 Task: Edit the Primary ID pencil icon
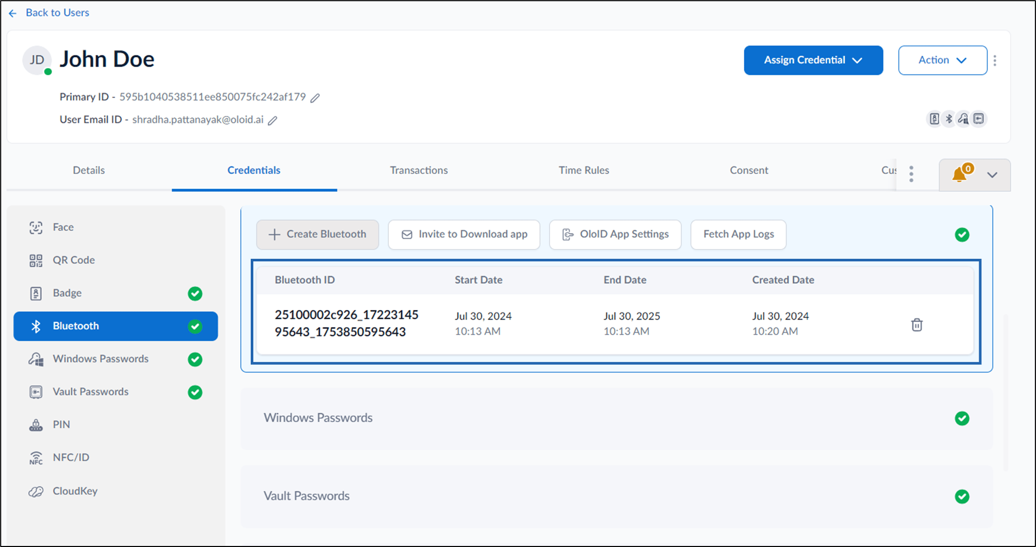coord(315,98)
